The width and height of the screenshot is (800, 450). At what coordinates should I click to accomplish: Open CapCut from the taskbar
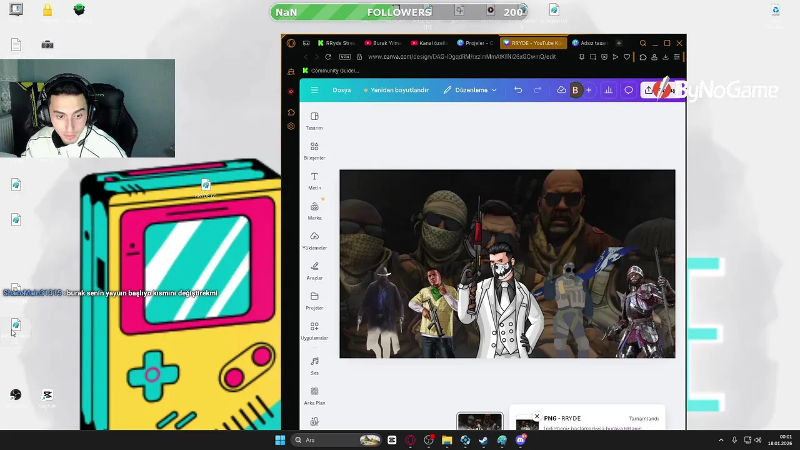coord(392,440)
